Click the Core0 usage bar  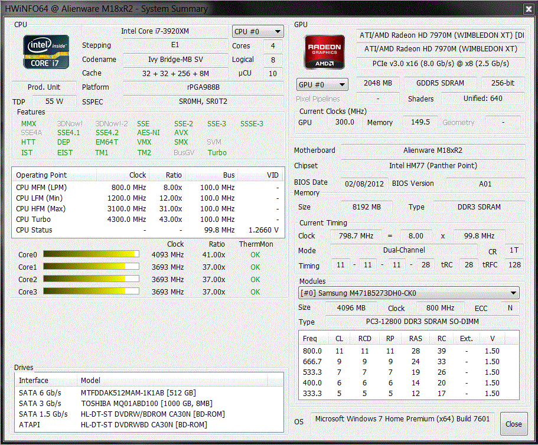click(92, 254)
